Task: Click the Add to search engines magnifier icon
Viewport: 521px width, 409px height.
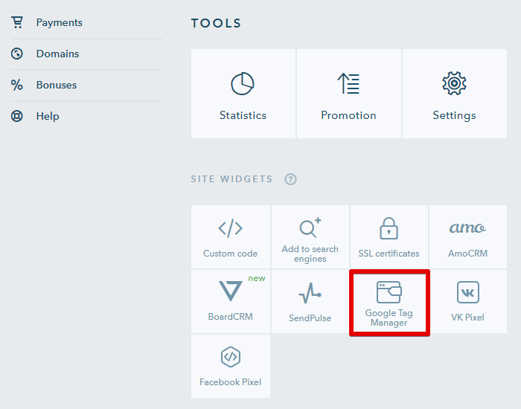Action: (x=310, y=228)
